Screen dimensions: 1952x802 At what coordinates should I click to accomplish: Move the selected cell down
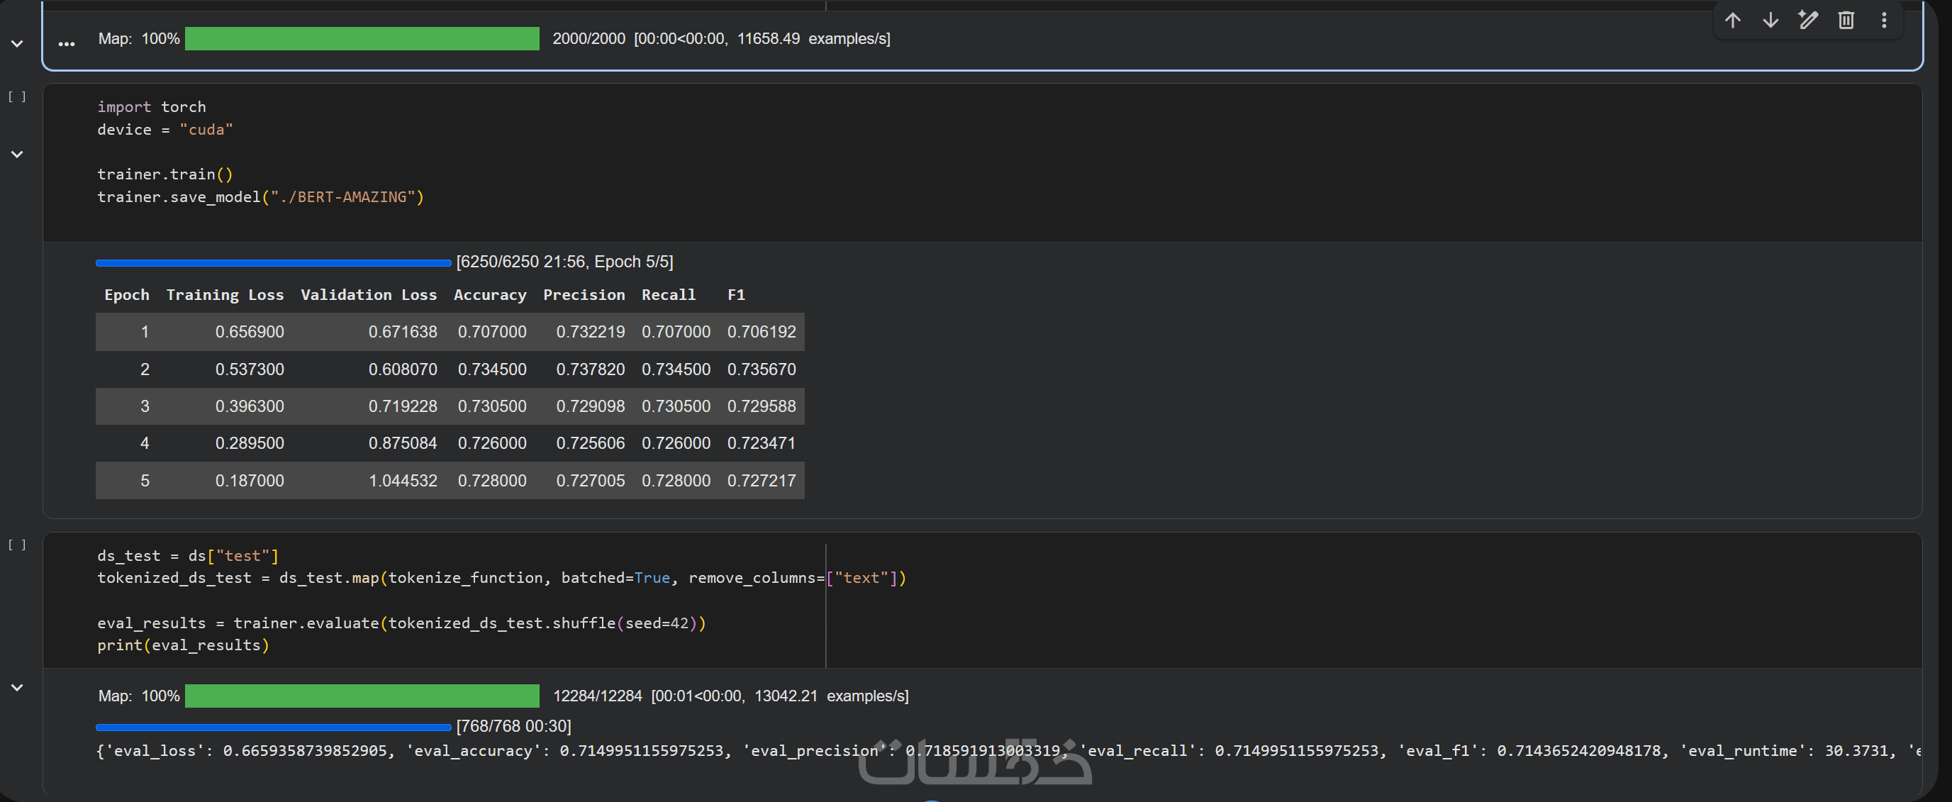click(1770, 21)
